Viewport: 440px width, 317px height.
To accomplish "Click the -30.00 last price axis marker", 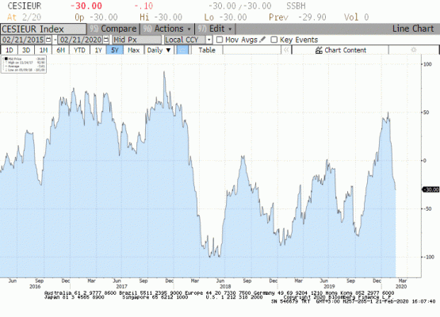I will 430,189.
